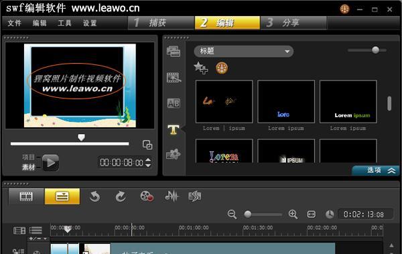Open the Graphics panel icon
Image resolution: width=402 pixels, height=254 pixels.
174,154
